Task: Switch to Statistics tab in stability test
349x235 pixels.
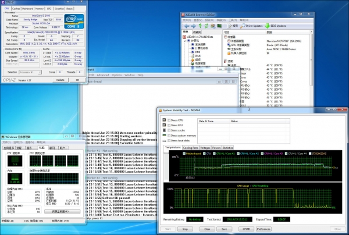Action: tap(228, 148)
